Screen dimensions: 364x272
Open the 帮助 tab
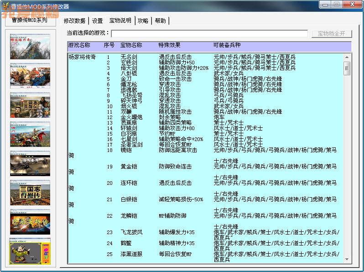(160, 21)
